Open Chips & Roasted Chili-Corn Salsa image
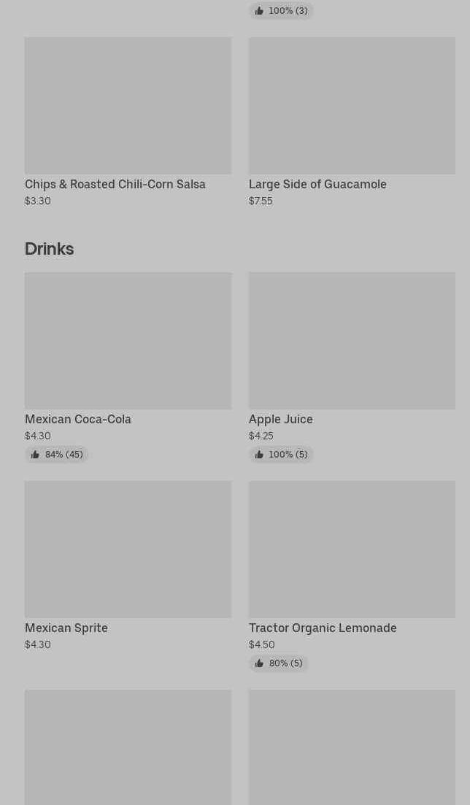Viewport: 470px width, 805px height. click(x=128, y=106)
